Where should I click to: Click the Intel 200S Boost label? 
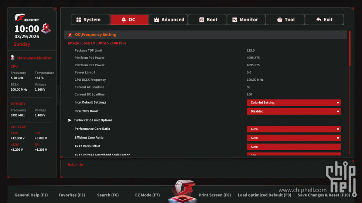tap(86, 111)
